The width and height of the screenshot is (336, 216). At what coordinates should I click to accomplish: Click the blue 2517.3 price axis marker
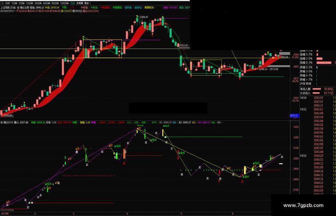click(x=294, y=115)
